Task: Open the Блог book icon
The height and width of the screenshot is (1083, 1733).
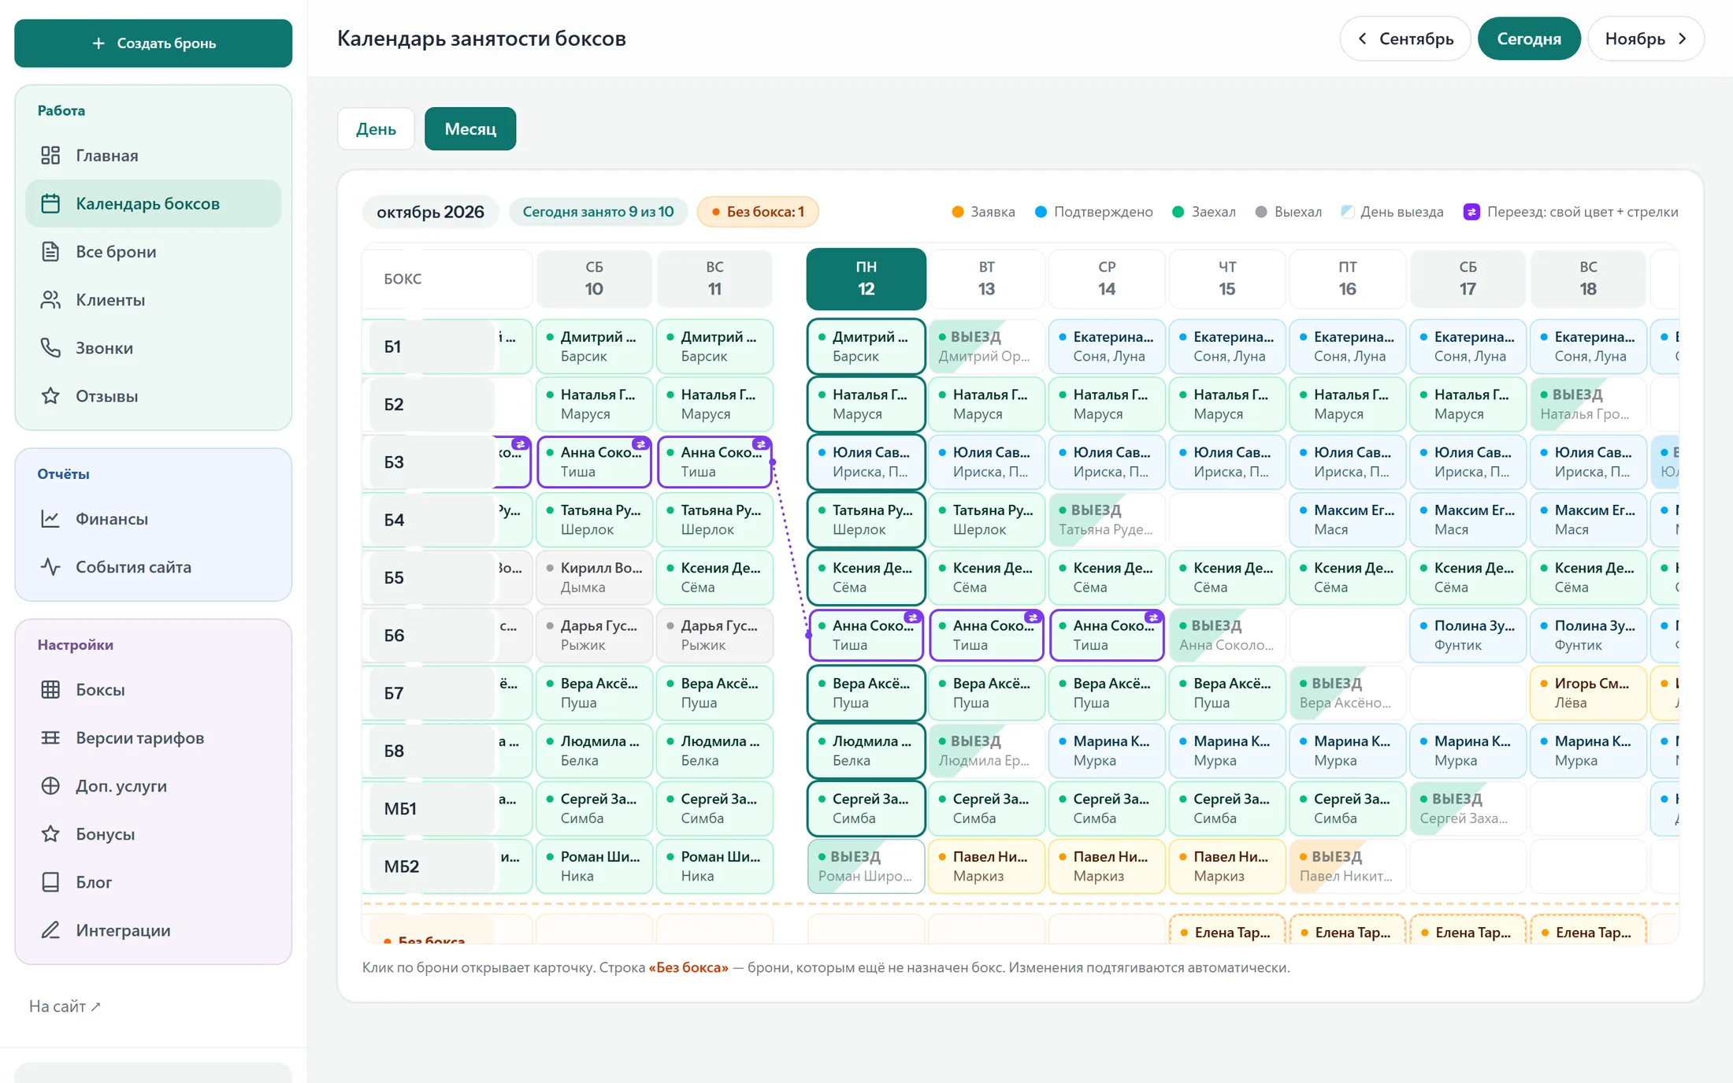Action: point(50,881)
